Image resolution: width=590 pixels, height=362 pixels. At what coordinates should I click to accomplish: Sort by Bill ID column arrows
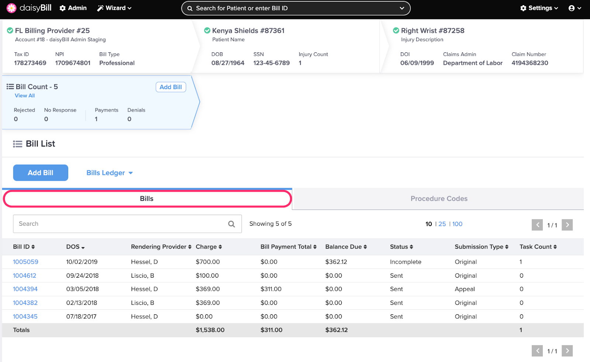click(33, 247)
